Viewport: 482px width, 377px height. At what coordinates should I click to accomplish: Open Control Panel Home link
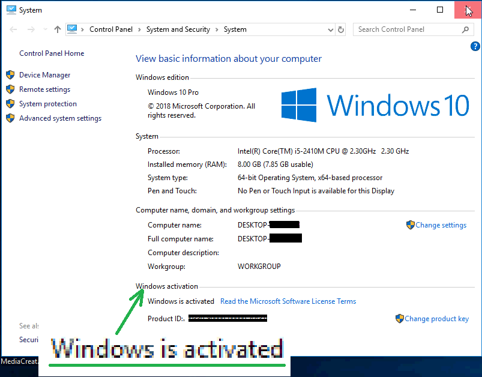coord(52,53)
